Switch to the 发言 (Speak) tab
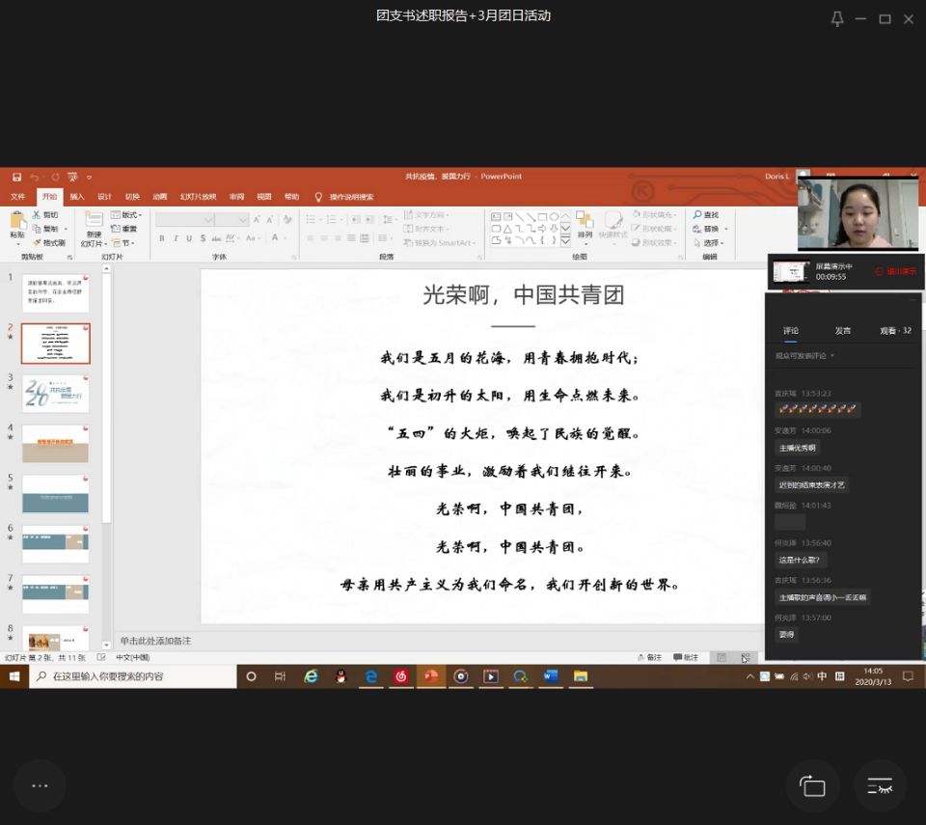 [x=842, y=331]
